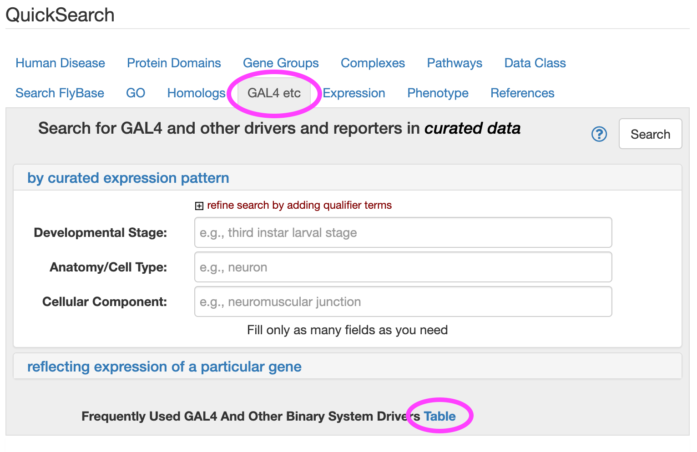Go to the Phenotype tab
This screenshot has height=452, width=697.
tap(438, 93)
